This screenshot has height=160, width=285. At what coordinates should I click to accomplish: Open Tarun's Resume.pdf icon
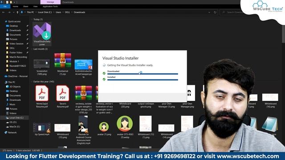coord(63,93)
